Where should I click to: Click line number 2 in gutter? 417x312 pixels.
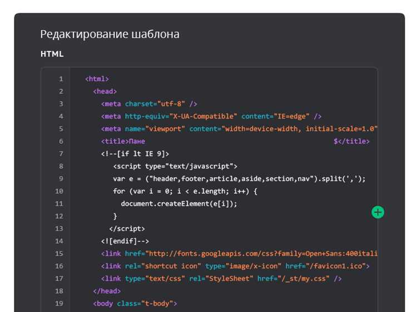tap(61, 92)
